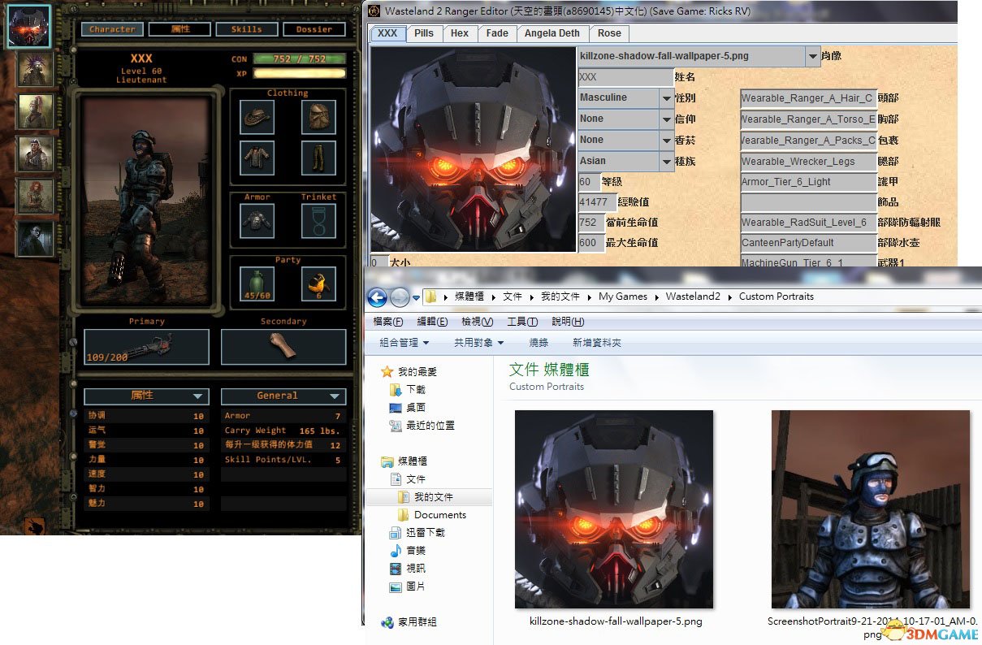The image size is (982, 645).
Task: Switch to the Dossier tab
Action: [x=314, y=29]
